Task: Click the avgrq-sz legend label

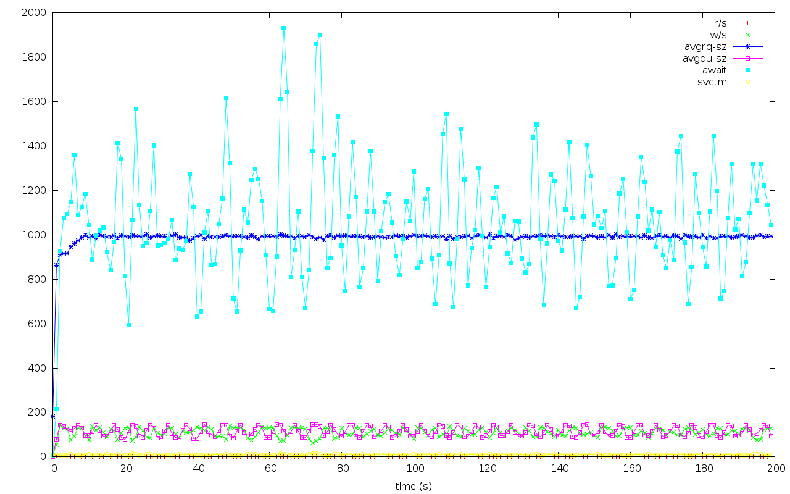Action: [x=705, y=46]
